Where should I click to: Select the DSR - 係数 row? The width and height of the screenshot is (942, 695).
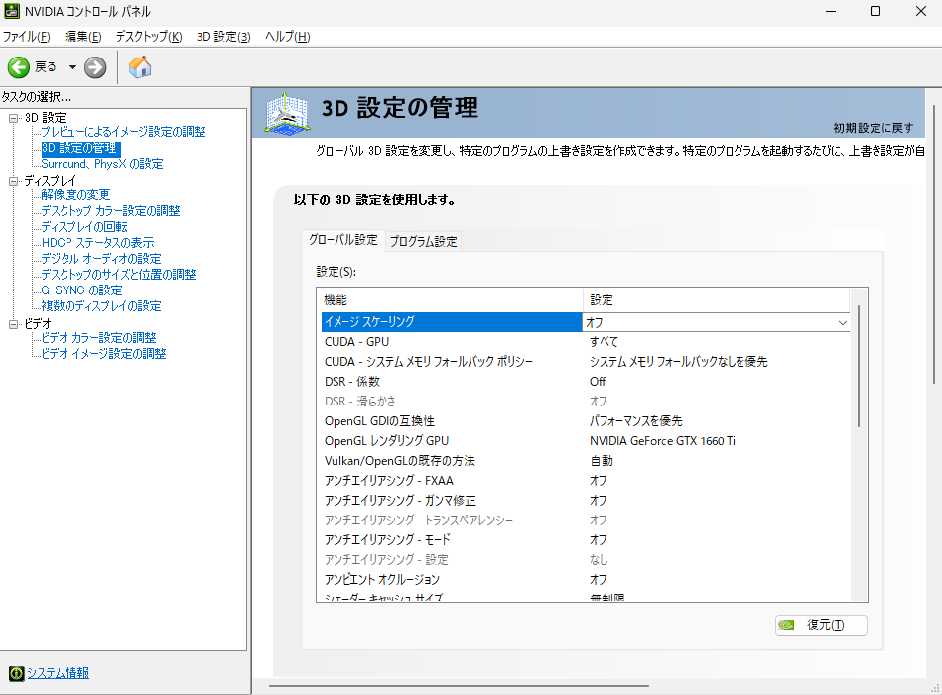(x=586, y=382)
